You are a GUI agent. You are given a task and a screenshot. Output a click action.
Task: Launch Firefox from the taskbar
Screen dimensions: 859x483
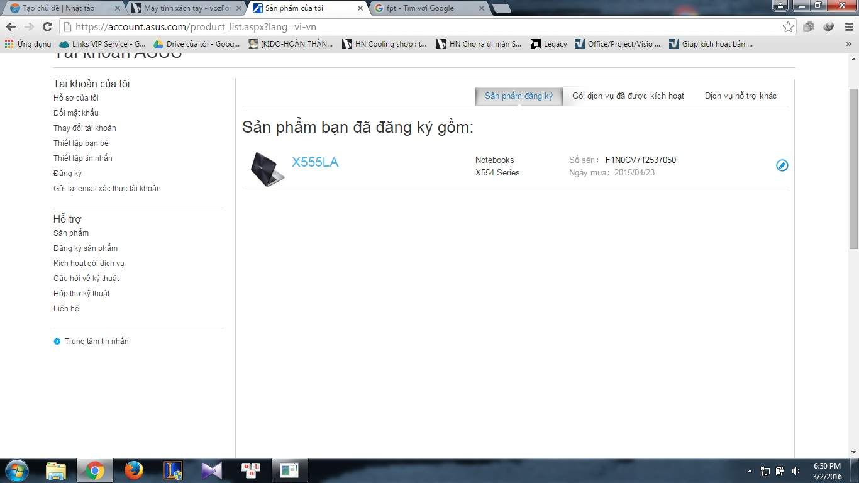coord(133,470)
